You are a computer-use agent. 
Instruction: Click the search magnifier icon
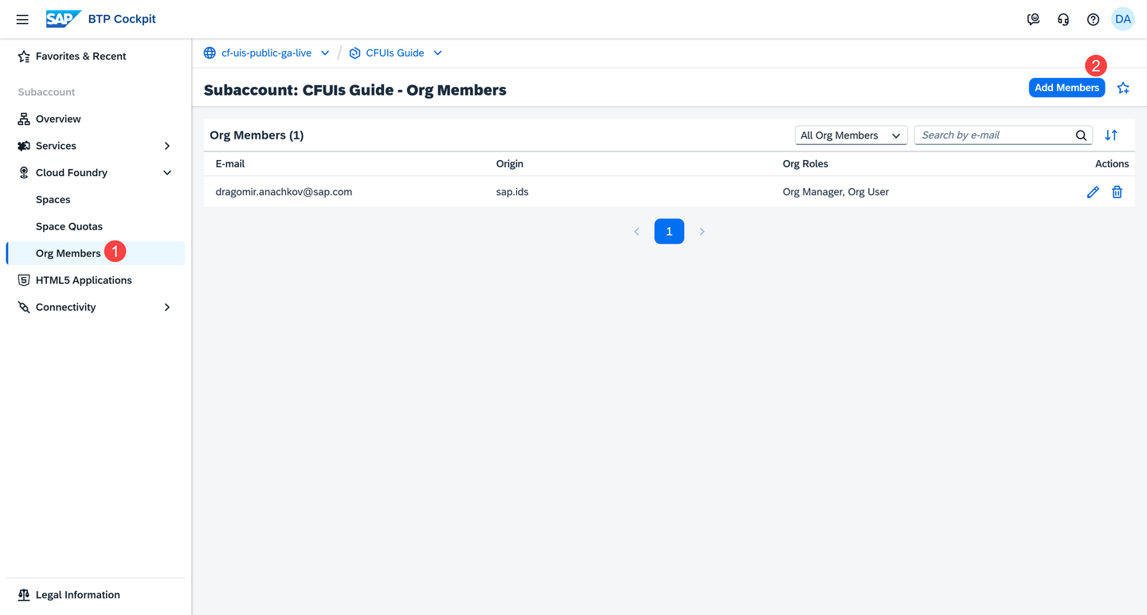[1081, 135]
